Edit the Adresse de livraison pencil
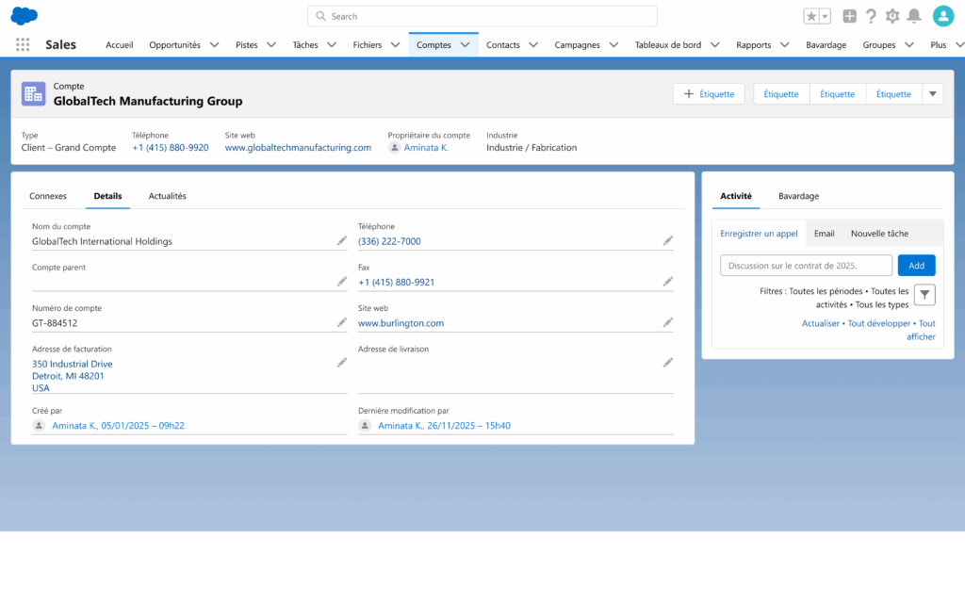965x603 pixels. (x=668, y=363)
